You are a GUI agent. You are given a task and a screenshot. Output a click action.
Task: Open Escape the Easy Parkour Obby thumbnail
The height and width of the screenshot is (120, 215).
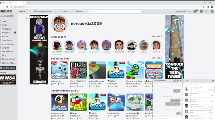pos(135,70)
